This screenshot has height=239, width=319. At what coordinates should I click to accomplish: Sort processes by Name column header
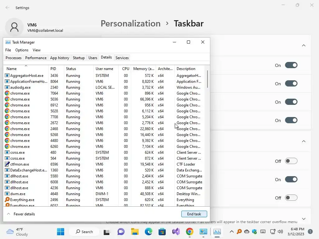point(26,69)
